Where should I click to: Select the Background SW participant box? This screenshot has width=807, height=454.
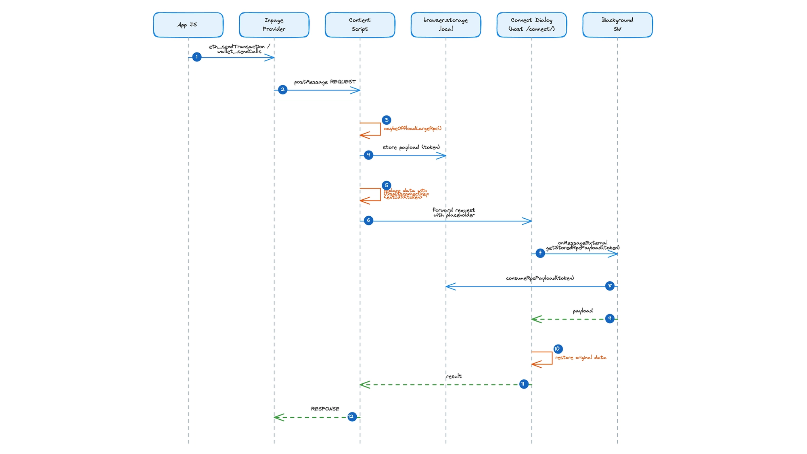pos(617,25)
